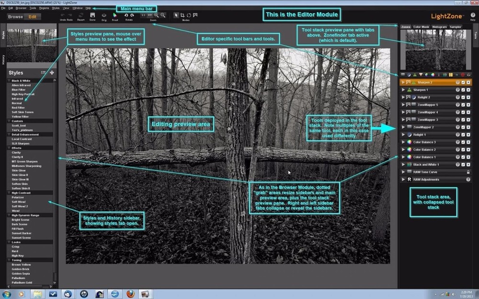Click the Relight moon icon above the tool stack
Image resolution: width=479 pixels, height=299 pixels.
409,75
